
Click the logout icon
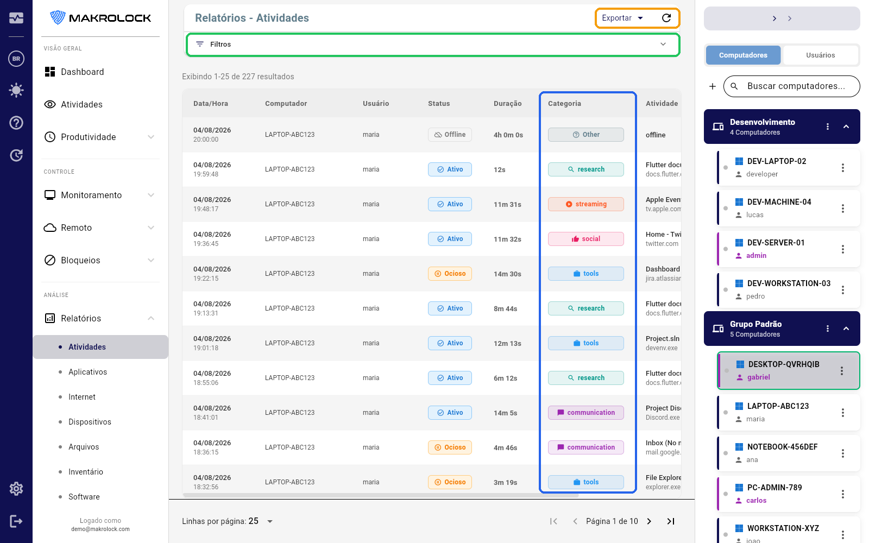tap(16, 521)
